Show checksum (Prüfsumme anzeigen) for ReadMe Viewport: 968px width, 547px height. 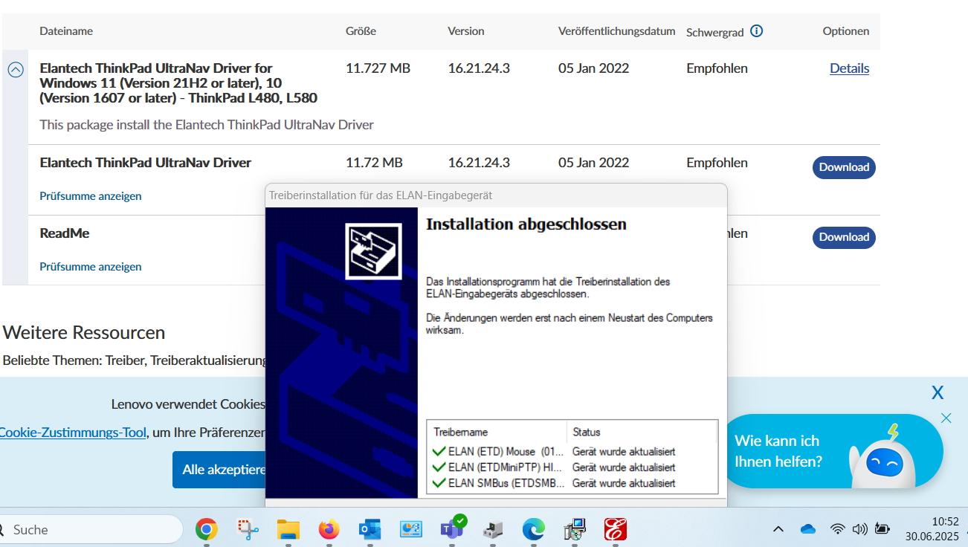[x=91, y=266]
